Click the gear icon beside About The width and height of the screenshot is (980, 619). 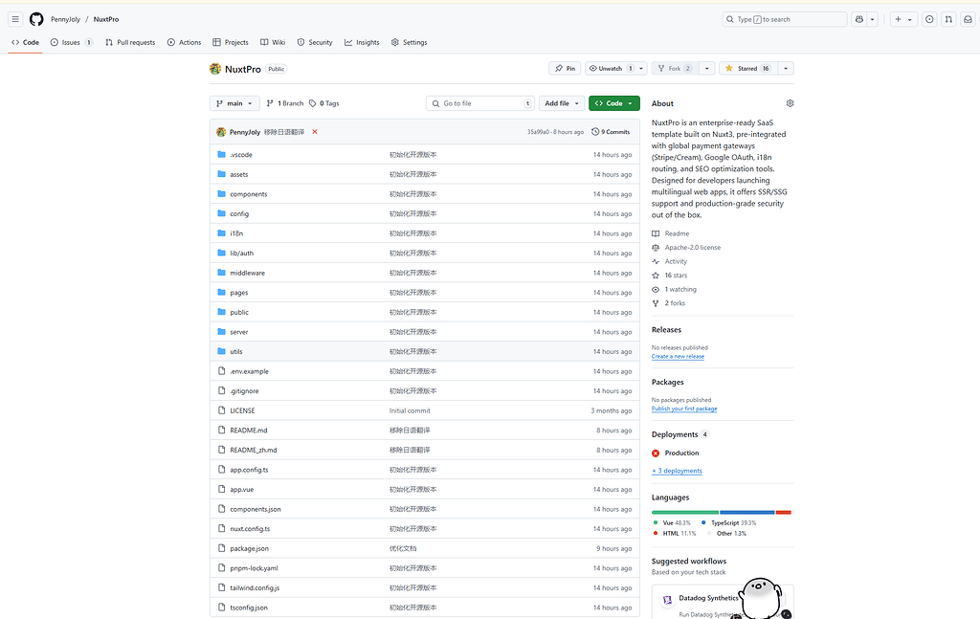pyautogui.click(x=790, y=103)
